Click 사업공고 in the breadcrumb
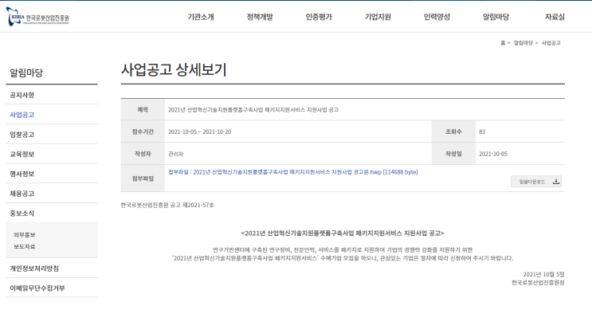The width and height of the screenshot is (592, 310). (x=551, y=43)
